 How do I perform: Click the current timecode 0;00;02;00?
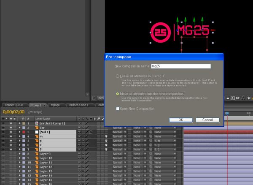pyautogui.click(x=13, y=112)
